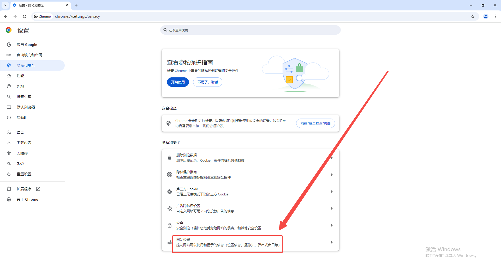
Task: Expand the 广告隐私权设置 row arrow
Action: pyautogui.click(x=332, y=208)
